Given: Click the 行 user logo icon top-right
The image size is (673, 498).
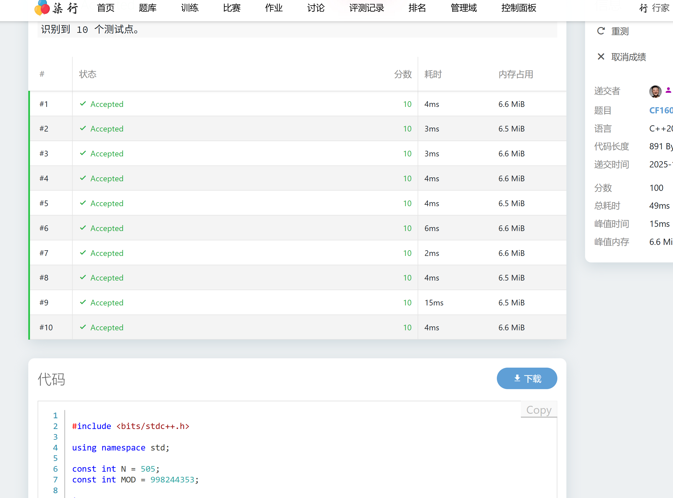Looking at the screenshot, I should [643, 8].
